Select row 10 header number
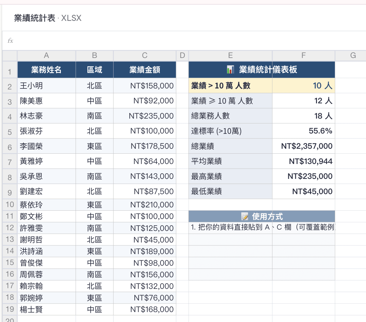This screenshot has height=322, width=366. click(x=10, y=205)
